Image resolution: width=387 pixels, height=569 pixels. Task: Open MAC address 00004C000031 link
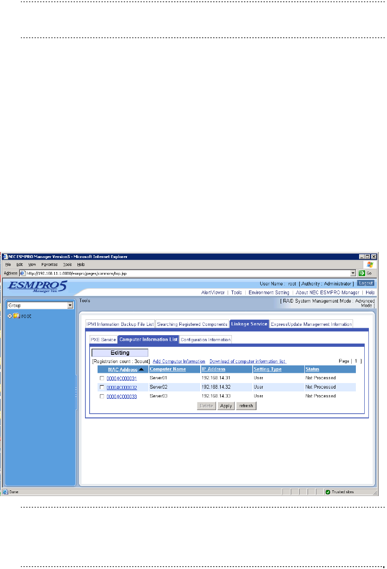point(122,378)
